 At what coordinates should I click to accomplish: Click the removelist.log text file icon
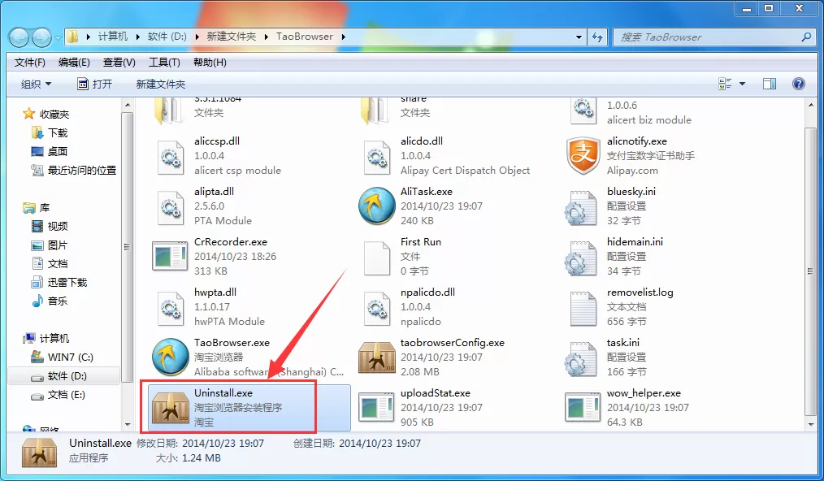click(x=583, y=307)
